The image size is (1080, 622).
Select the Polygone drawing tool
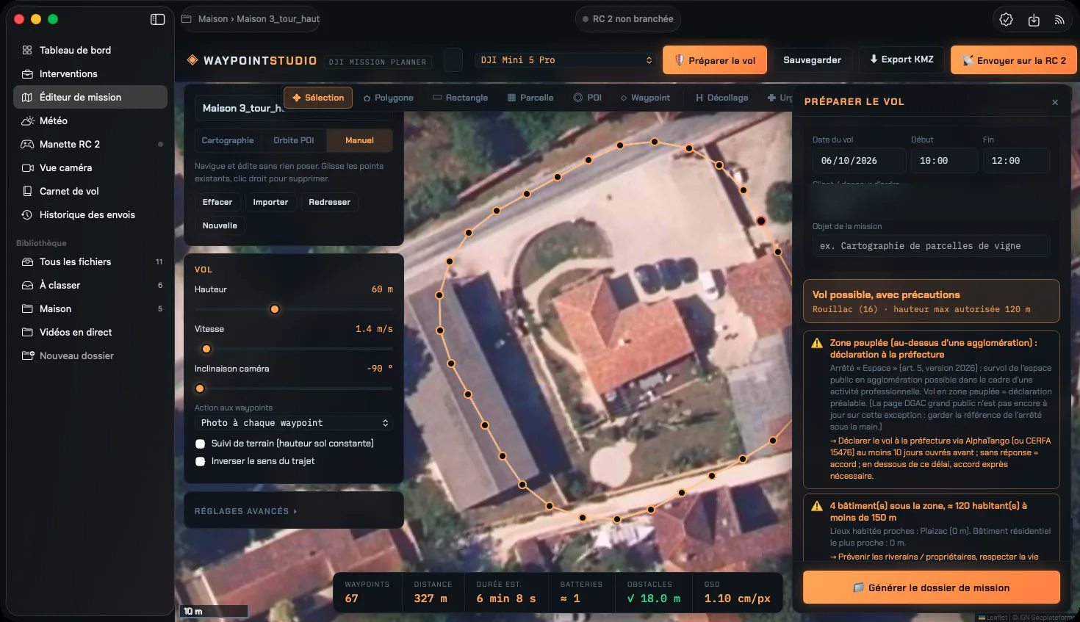389,98
